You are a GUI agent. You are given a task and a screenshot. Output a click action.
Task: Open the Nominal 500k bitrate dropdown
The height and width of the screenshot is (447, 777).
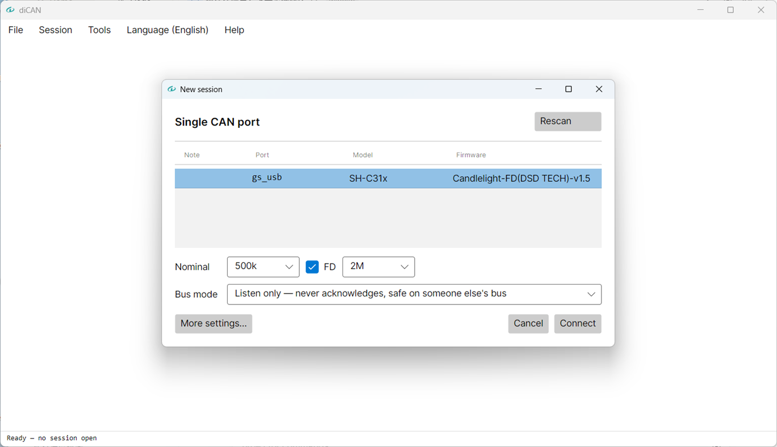(263, 267)
